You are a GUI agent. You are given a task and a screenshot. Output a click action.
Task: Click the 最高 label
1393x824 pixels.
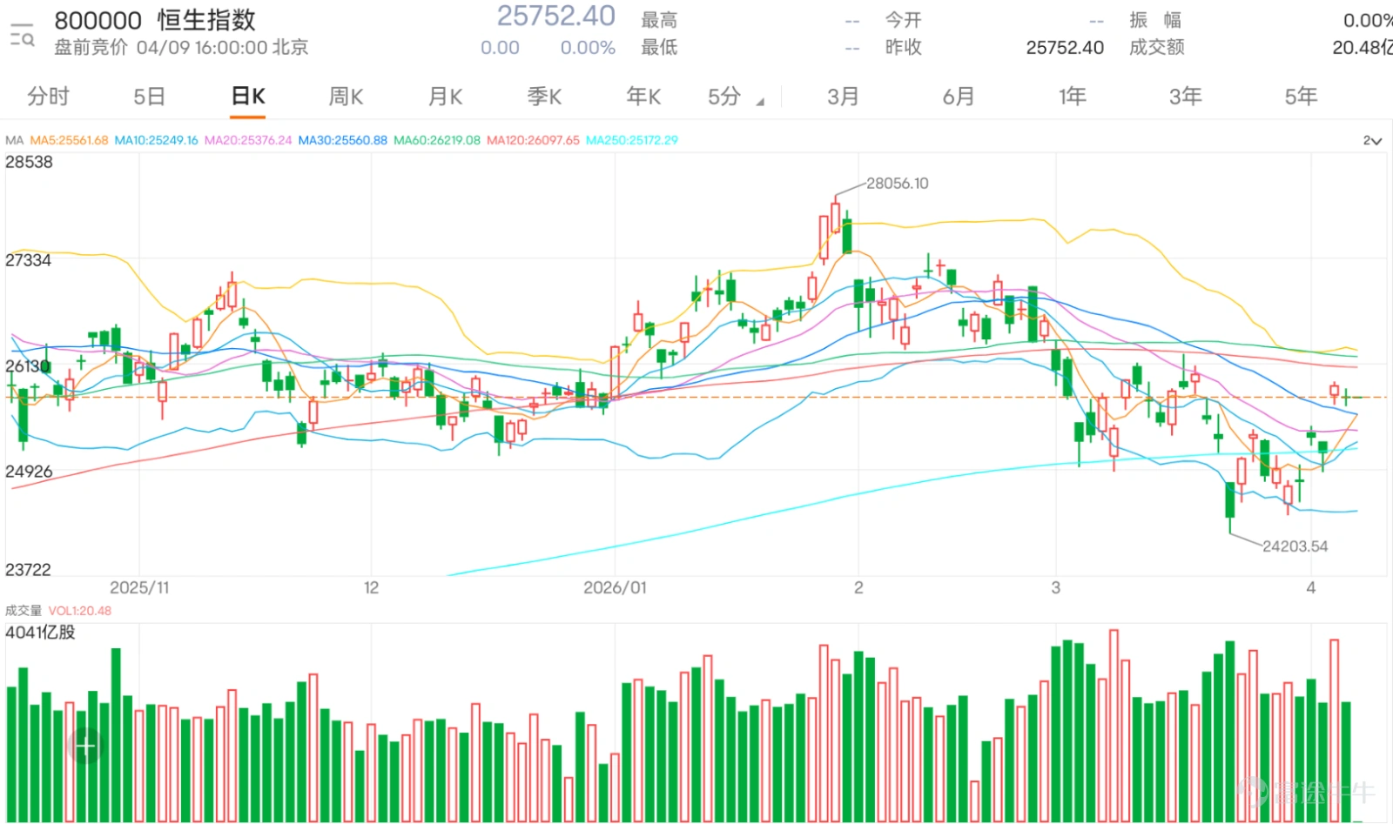[x=659, y=20]
